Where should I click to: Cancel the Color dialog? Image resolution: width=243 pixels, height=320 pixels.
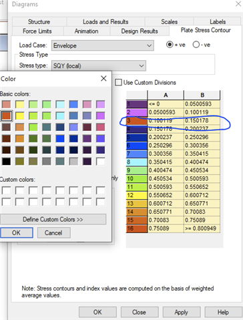click(x=53, y=232)
